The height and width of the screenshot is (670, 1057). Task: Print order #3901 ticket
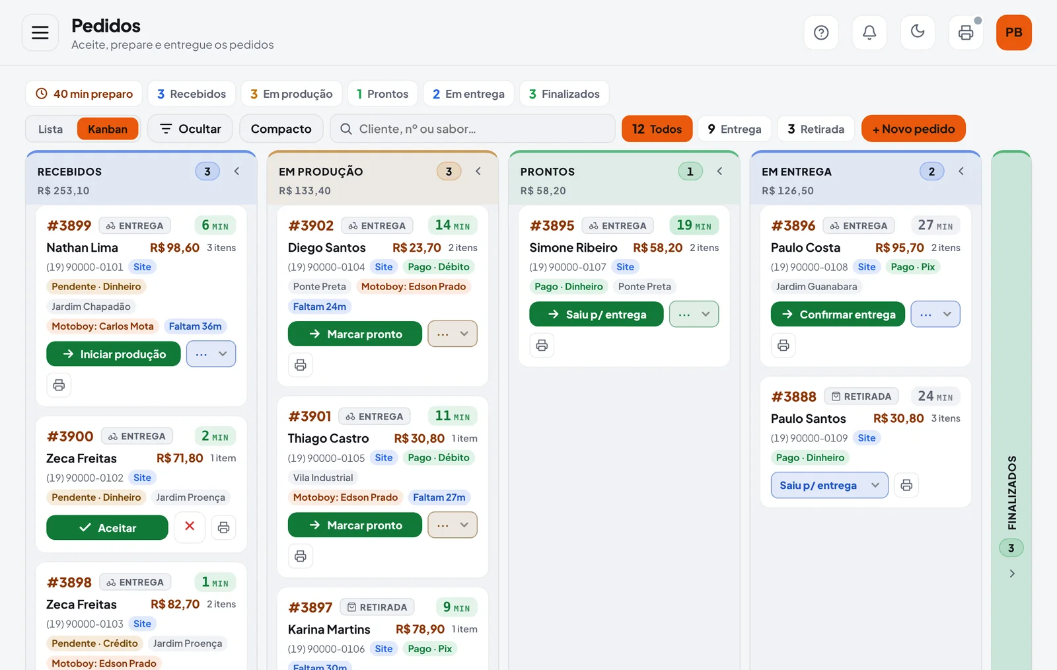[301, 556]
